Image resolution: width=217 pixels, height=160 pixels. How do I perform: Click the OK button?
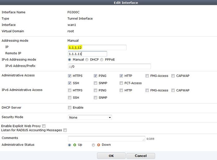[111, 156]
